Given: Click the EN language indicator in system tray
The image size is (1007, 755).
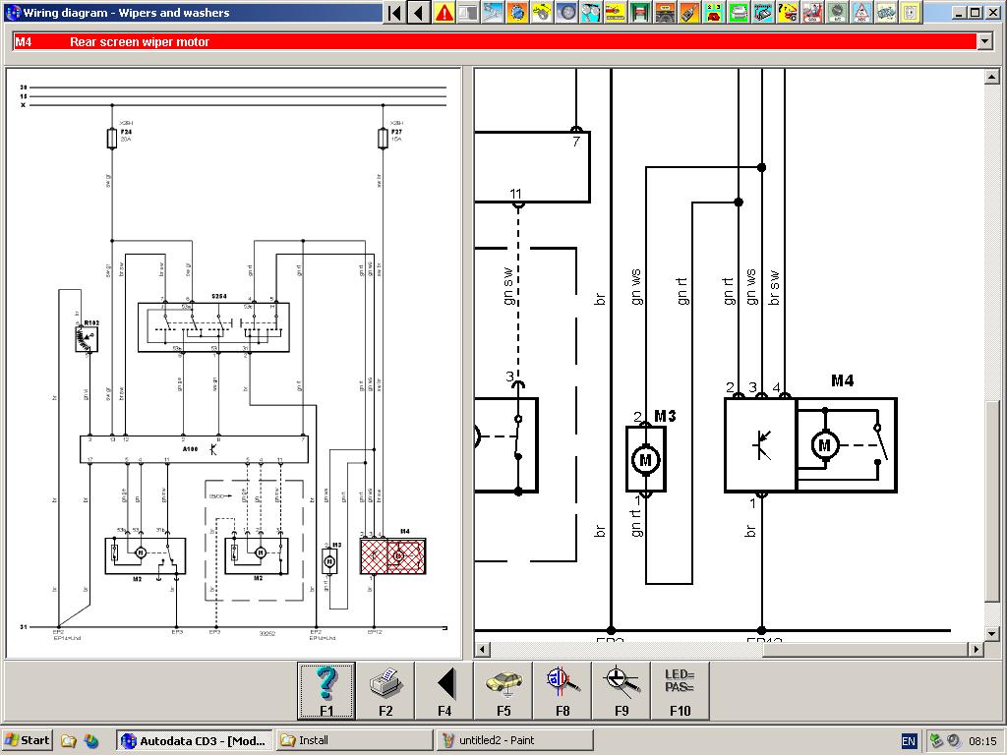Looking at the screenshot, I should [x=909, y=740].
